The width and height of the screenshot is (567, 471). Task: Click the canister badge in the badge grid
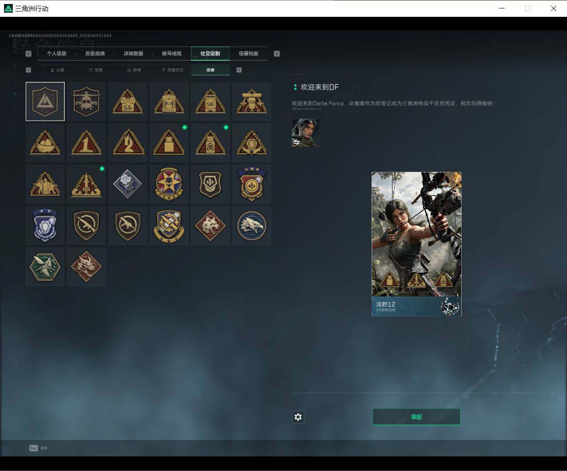click(210, 143)
